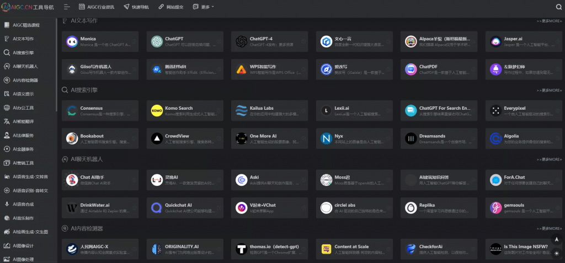
Task: Open the search magnifier icon in top bar
Action: point(558,7)
